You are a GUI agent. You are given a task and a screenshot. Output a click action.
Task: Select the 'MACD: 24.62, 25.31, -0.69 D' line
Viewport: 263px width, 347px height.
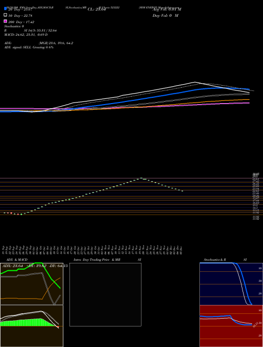pos(26,35)
